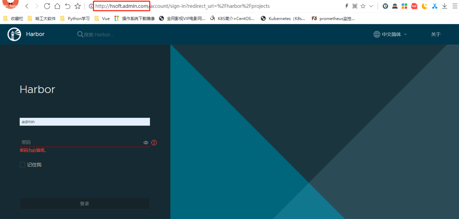Open the QR code grid icon
The width and height of the screenshot is (459, 219).
355,6
